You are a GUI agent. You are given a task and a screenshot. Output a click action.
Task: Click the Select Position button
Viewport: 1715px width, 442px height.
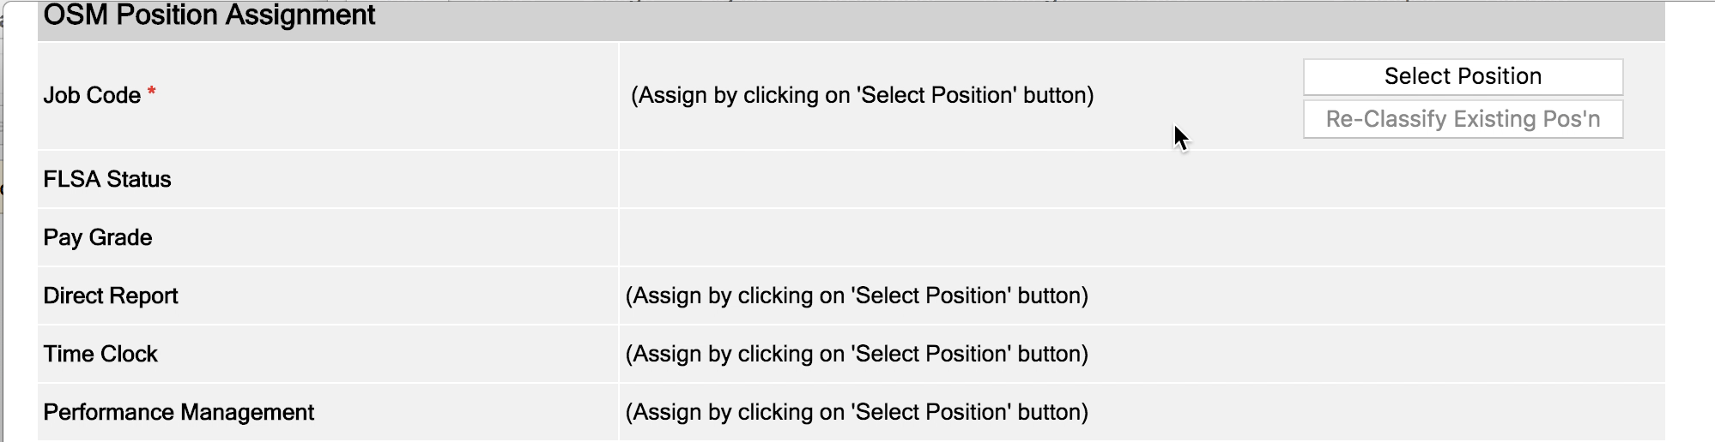pyautogui.click(x=1463, y=77)
